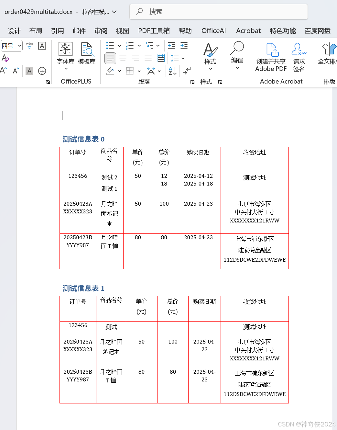This screenshot has height=430, width=337.
Task: Open the PDF工具箱 tab
Action: pos(154,31)
